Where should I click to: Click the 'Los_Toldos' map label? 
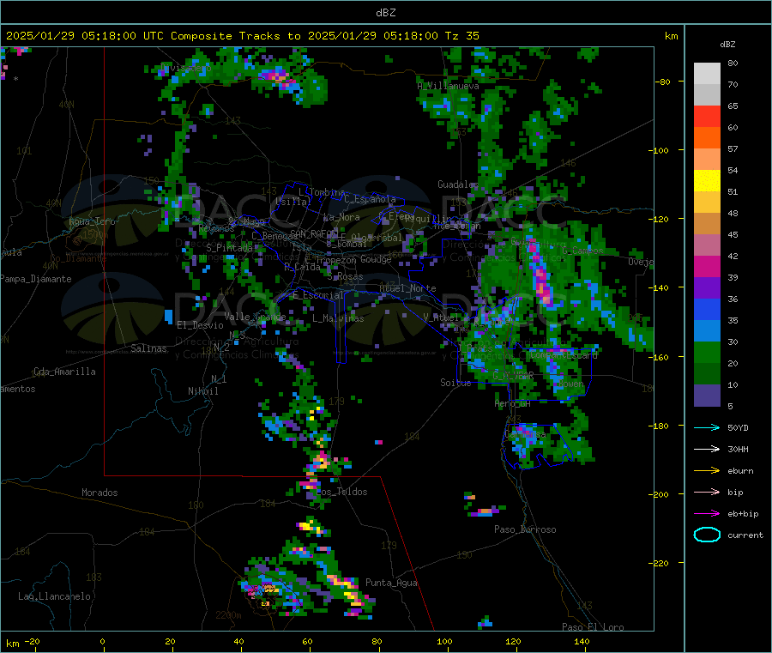coord(341,492)
